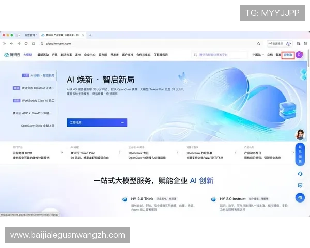Click the HY 2.0 Instruct model icon
310x248 pixels.
(x=213, y=199)
